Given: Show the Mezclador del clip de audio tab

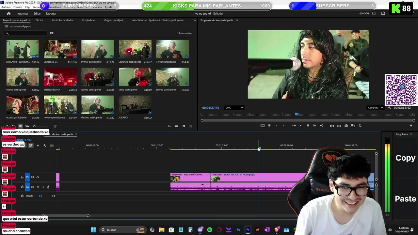Looking at the screenshot, I should 158,20.
